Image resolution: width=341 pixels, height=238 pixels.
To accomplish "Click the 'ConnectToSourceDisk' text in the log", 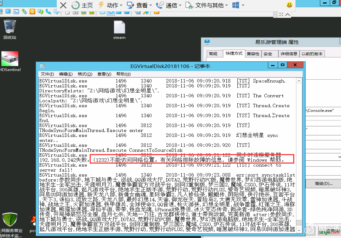I will click(156, 150).
